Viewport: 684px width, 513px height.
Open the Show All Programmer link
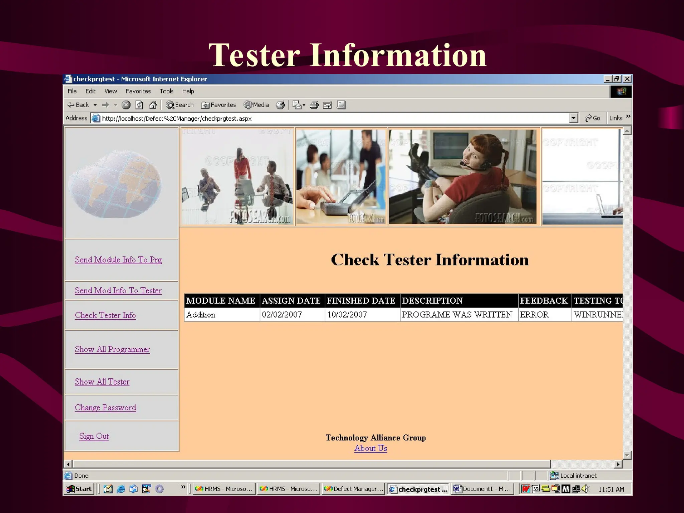(x=112, y=349)
